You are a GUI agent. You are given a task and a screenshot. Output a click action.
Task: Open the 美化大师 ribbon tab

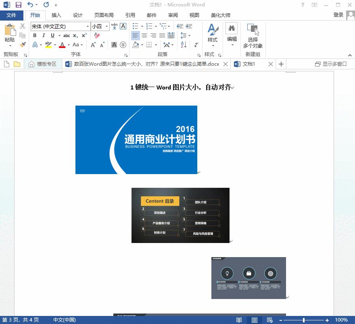pyautogui.click(x=220, y=15)
